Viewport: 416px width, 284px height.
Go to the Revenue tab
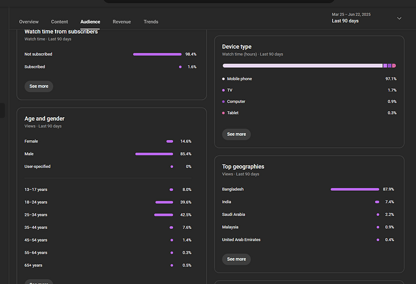coord(122,22)
